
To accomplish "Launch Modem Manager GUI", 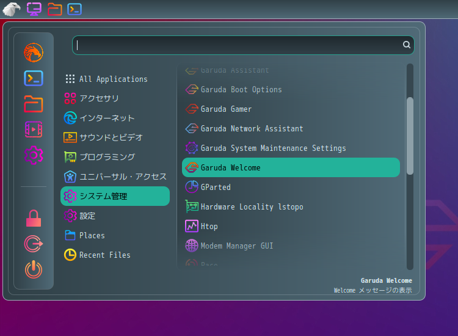I will click(x=291, y=246).
